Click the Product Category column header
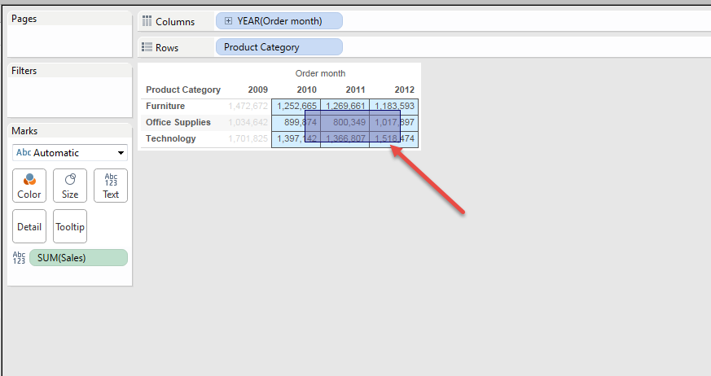The image size is (711, 376). coord(183,90)
